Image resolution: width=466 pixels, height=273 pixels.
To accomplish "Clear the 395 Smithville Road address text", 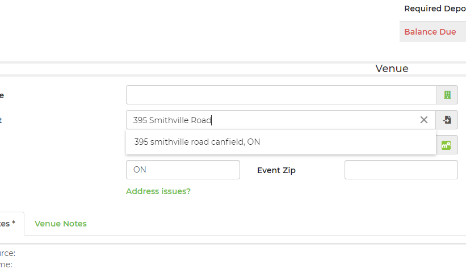I will pyautogui.click(x=424, y=120).
